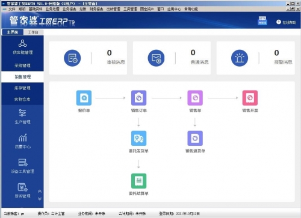Click 会计期间: 未开账 in status bar
This screenshot has height=218, width=301.
point(132,214)
